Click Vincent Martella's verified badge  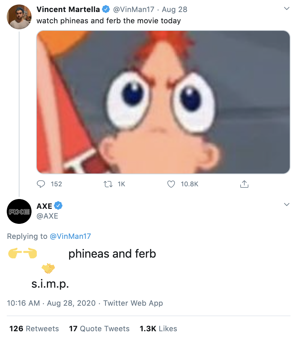tap(105, 9)
